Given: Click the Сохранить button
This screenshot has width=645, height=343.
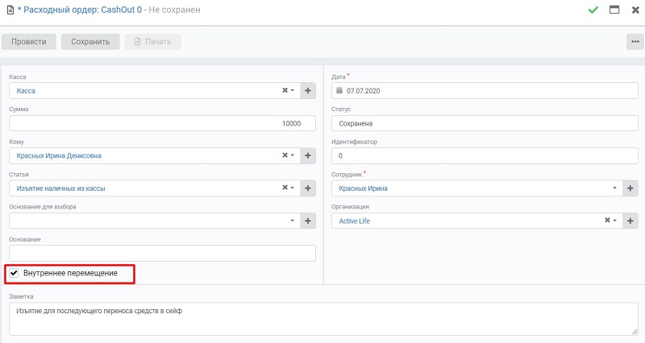Looking at the screenshot, I should [x=90, y=42].
